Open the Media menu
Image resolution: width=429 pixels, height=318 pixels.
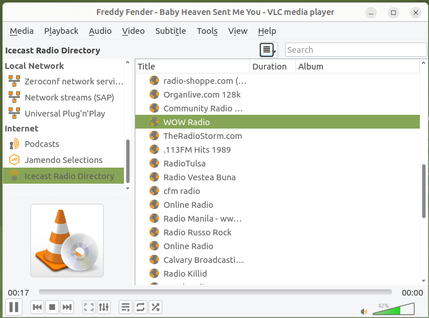pyautogui.click(x=22, y=31)
